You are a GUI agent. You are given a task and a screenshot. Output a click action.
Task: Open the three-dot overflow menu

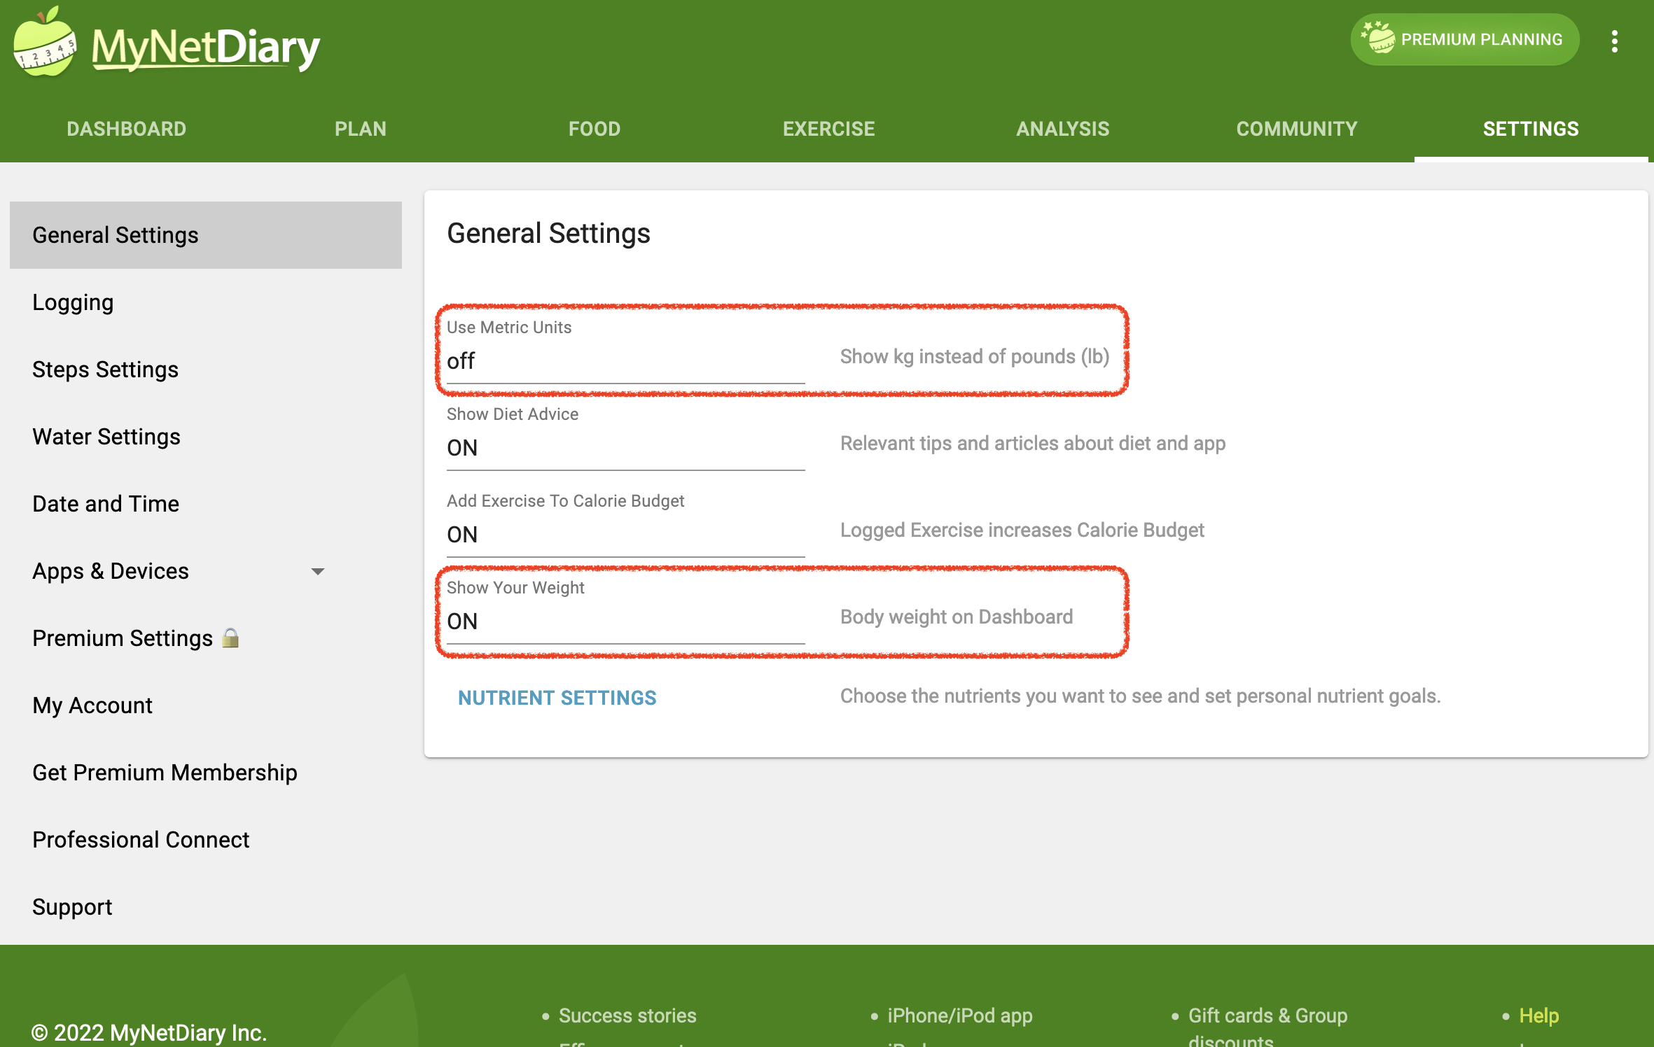tap(1614, 41)
